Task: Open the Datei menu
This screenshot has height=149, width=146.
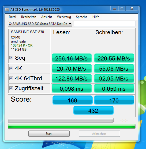Action: 12,17
